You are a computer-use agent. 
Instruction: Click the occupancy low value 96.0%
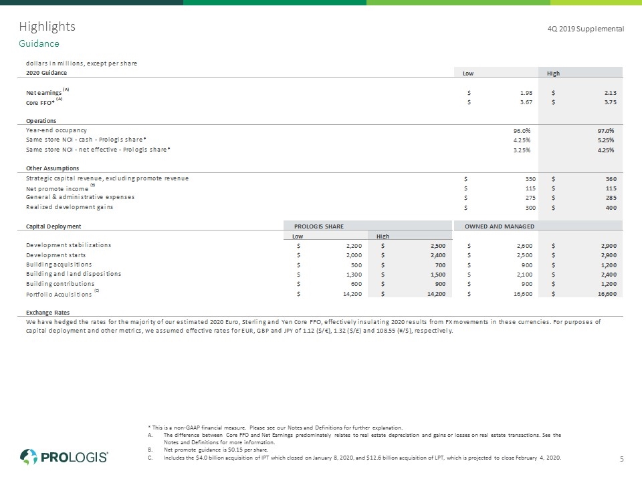pos(522,131)
